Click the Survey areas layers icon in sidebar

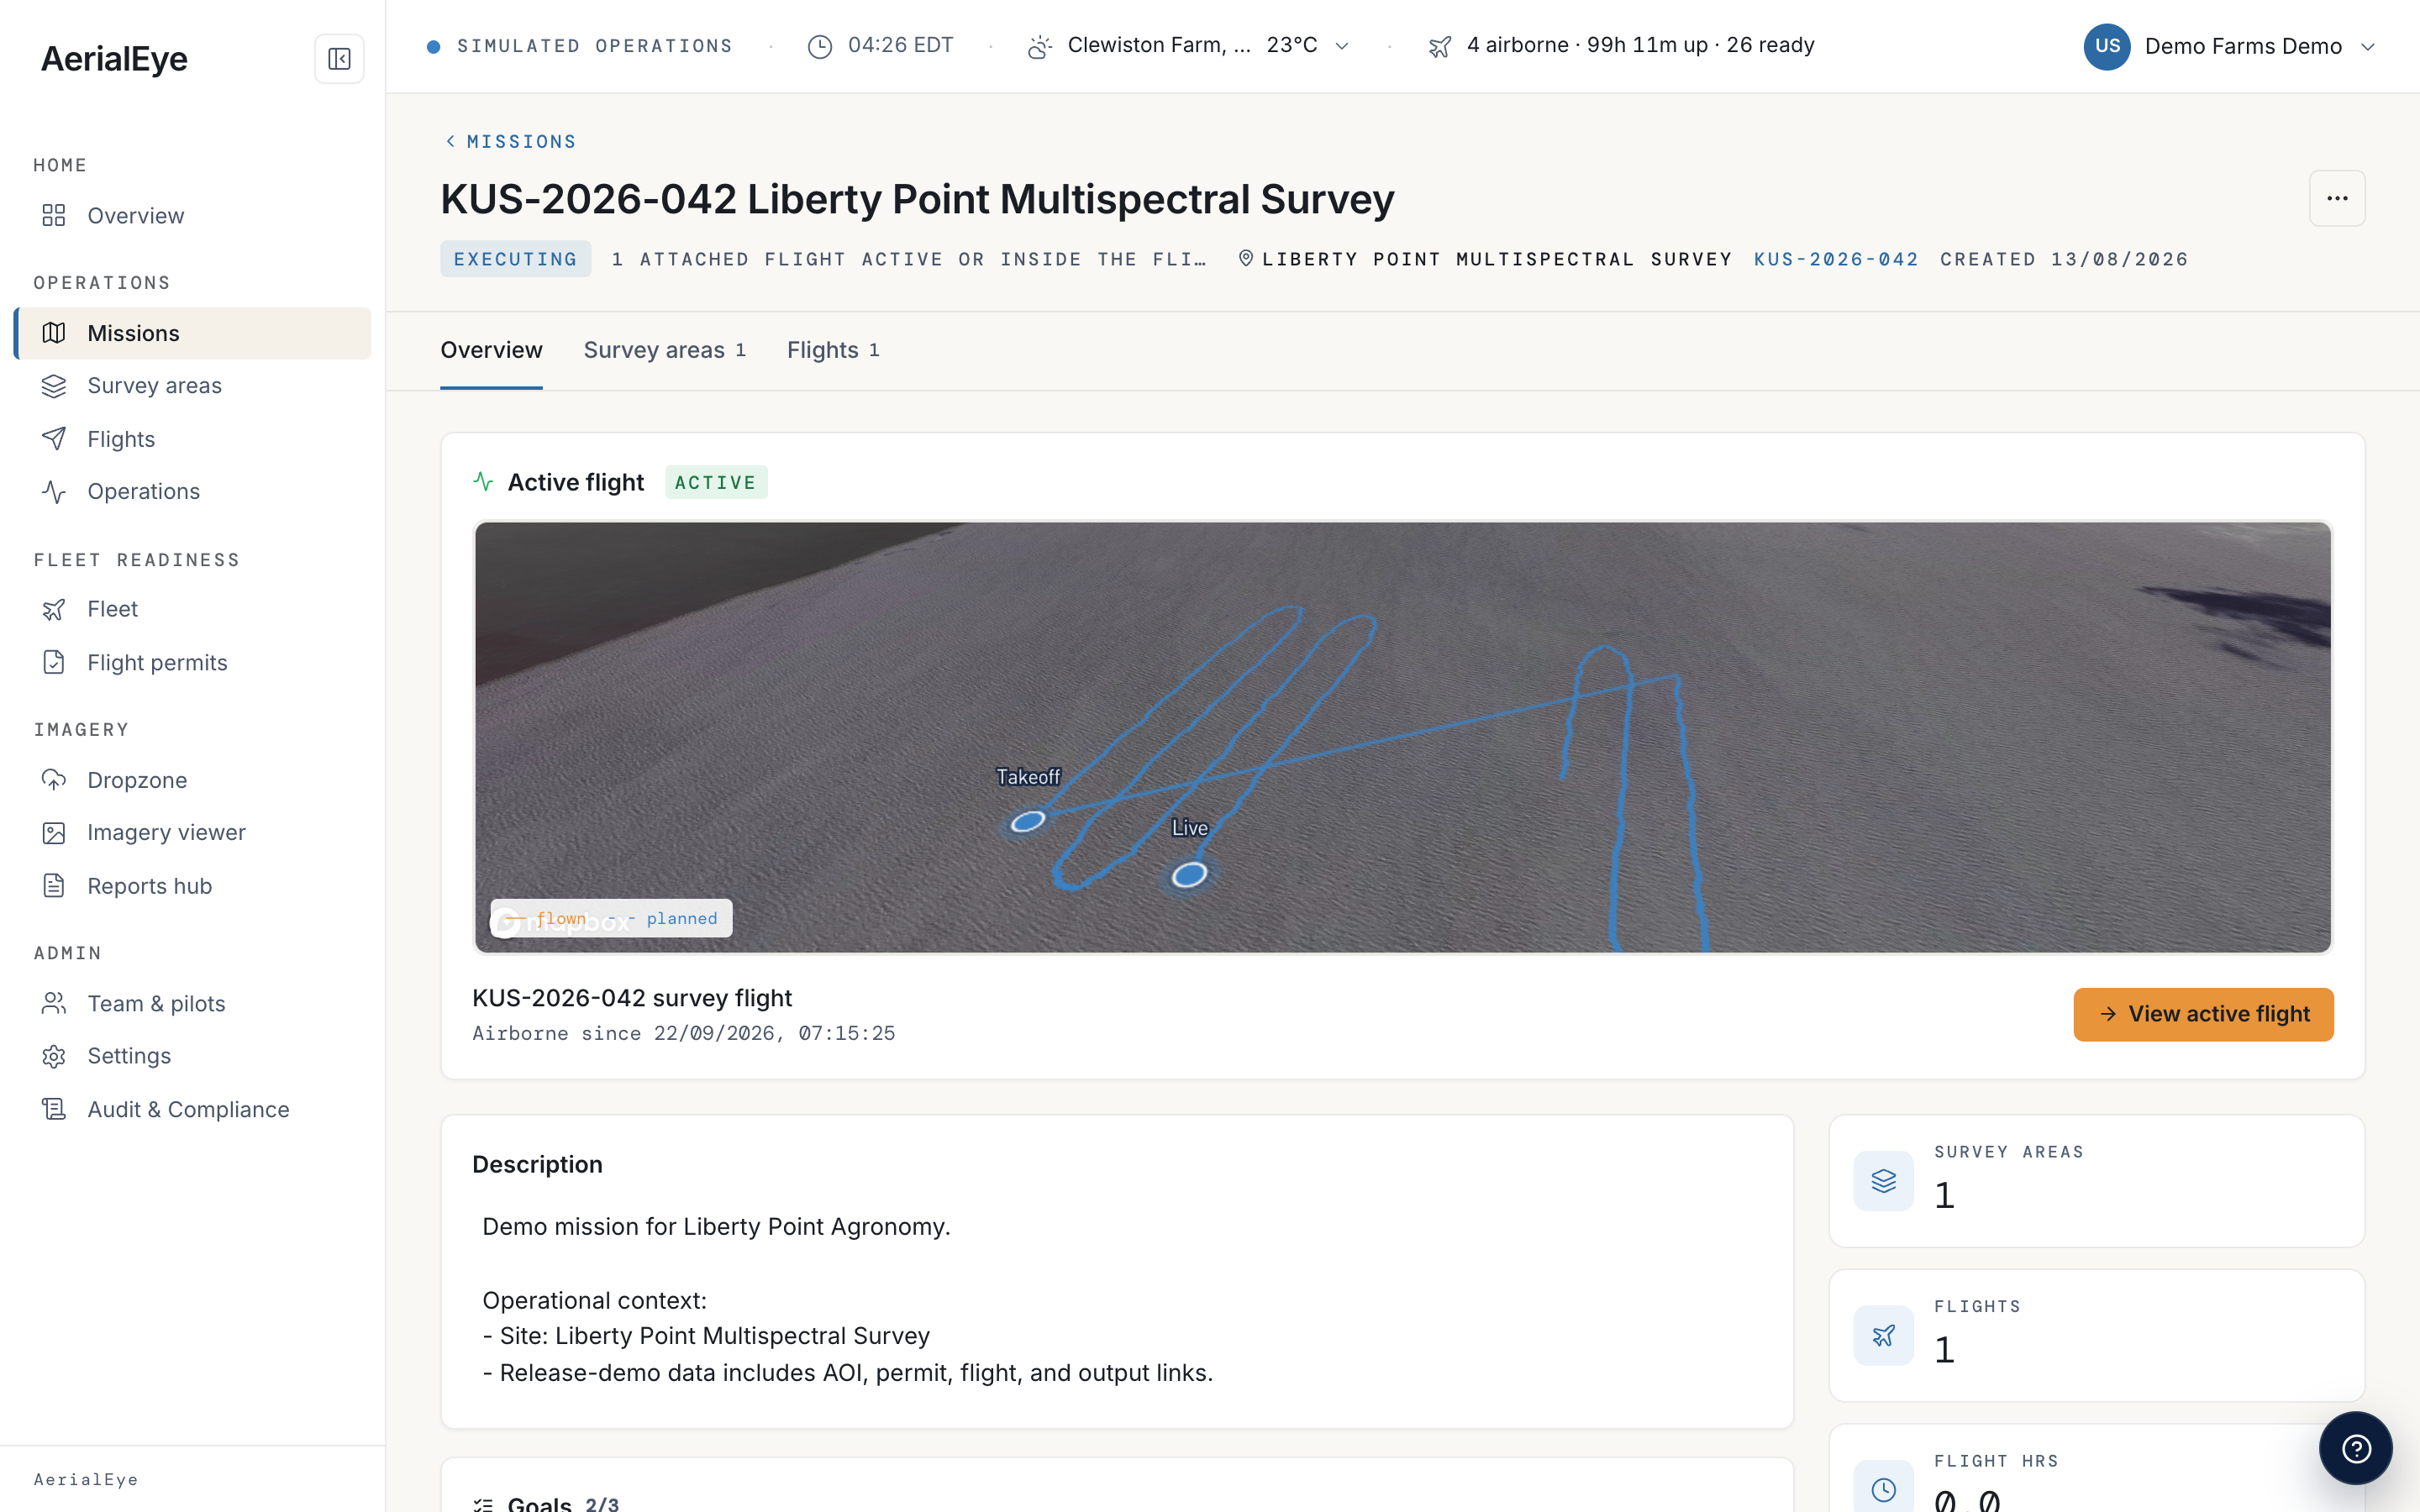(54, 386)
